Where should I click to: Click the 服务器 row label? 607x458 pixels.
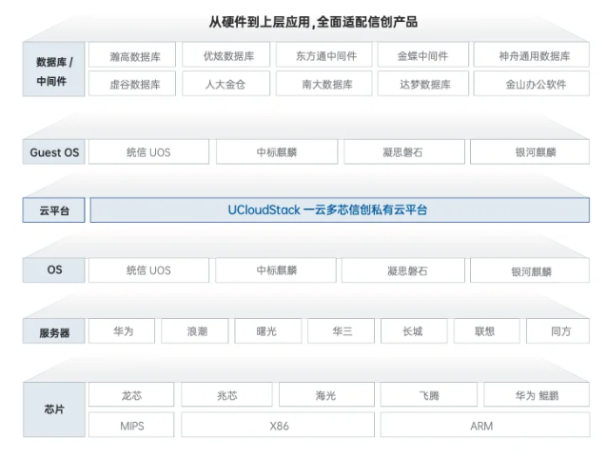tap(54, 331)
